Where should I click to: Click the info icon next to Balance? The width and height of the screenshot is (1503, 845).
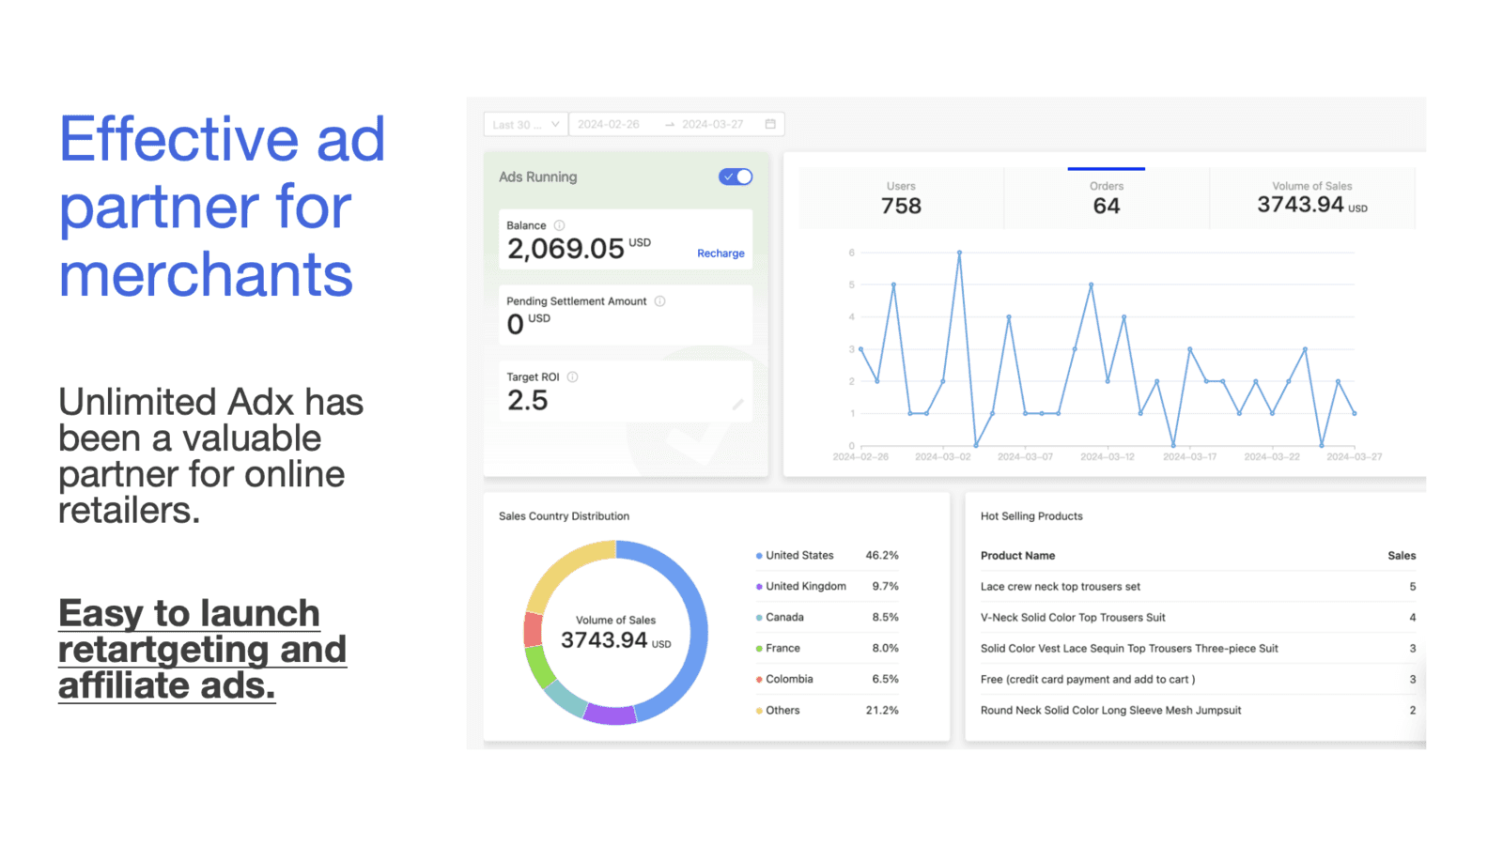point(560,225)
